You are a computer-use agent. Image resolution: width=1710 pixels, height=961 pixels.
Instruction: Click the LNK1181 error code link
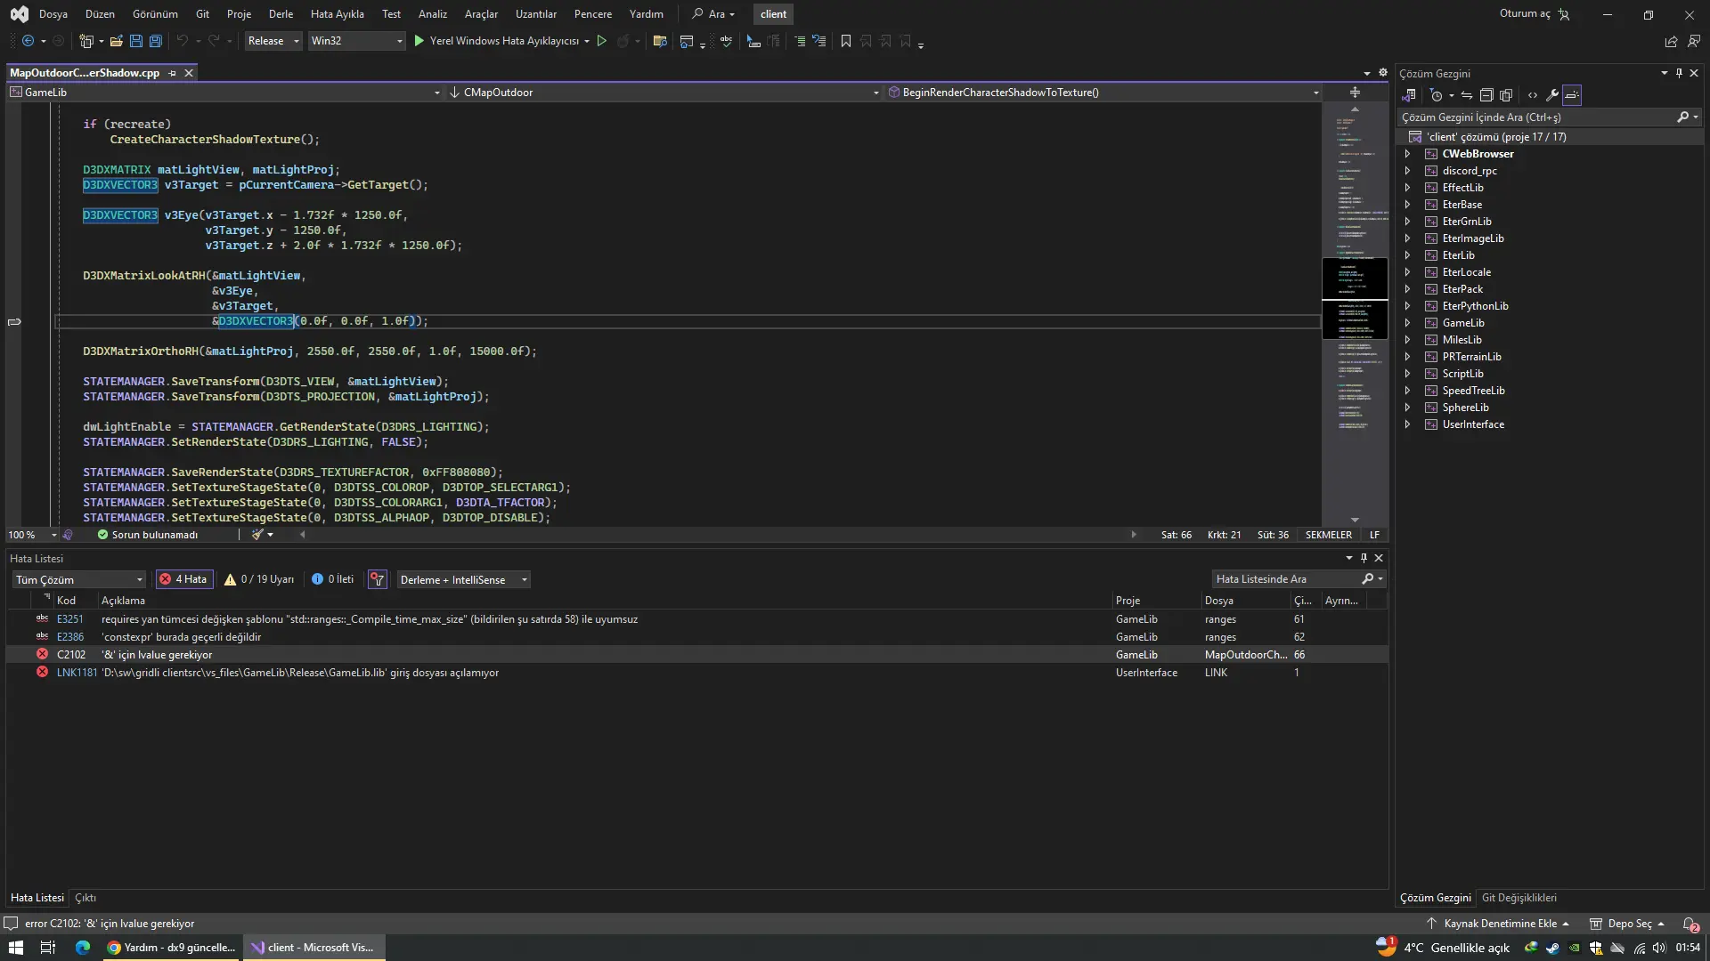point(77,673)
